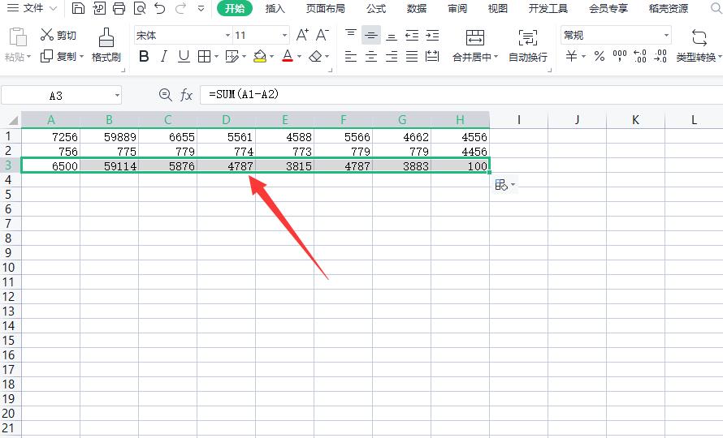Open the font name 宋体 dropdown
This screenshot has height=438, width=723.
tap(227, 35)
